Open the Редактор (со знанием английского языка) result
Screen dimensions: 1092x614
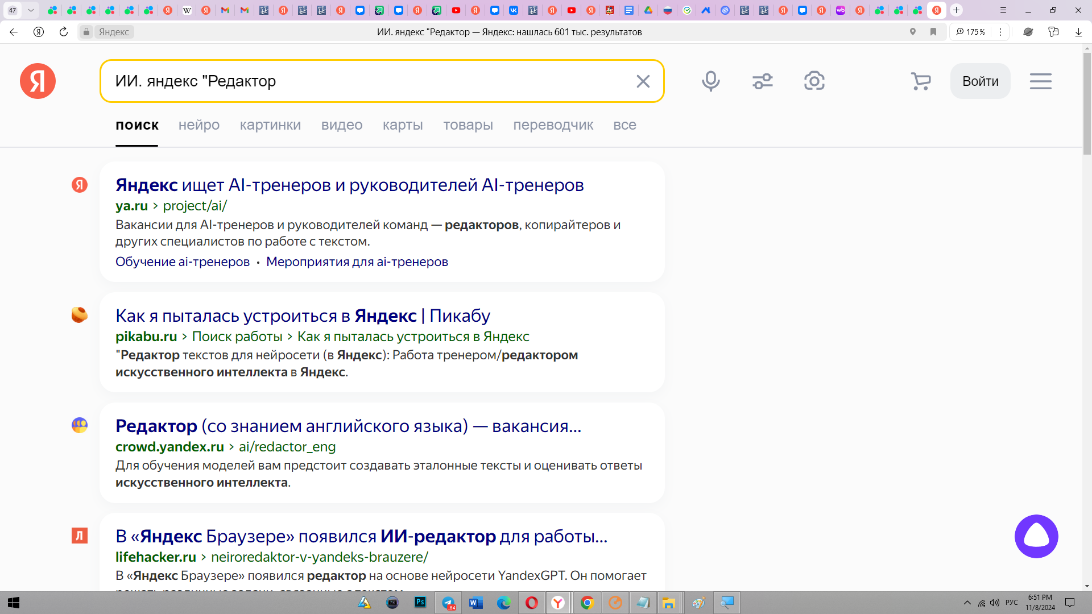pyautogui.click(x=348, y=426)
